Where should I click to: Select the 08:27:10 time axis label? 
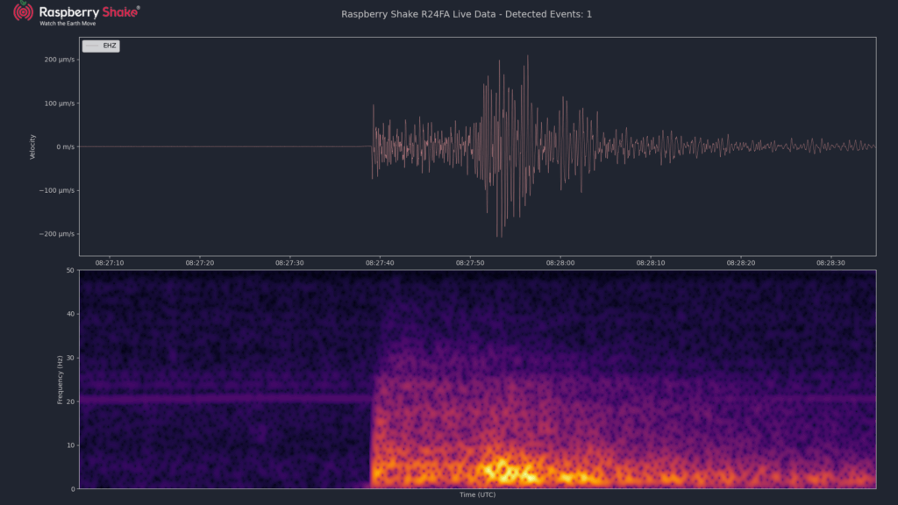[x=110, y=263]
